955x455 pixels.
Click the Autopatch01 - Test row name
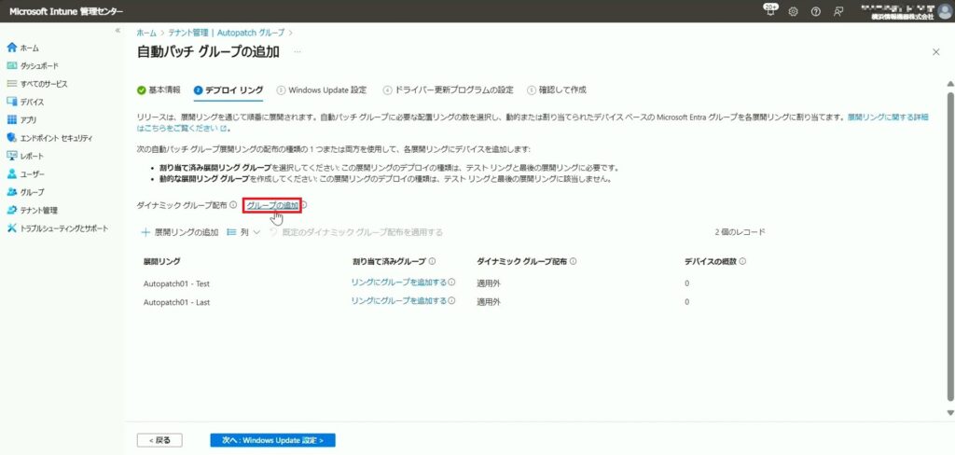point(176,283)
